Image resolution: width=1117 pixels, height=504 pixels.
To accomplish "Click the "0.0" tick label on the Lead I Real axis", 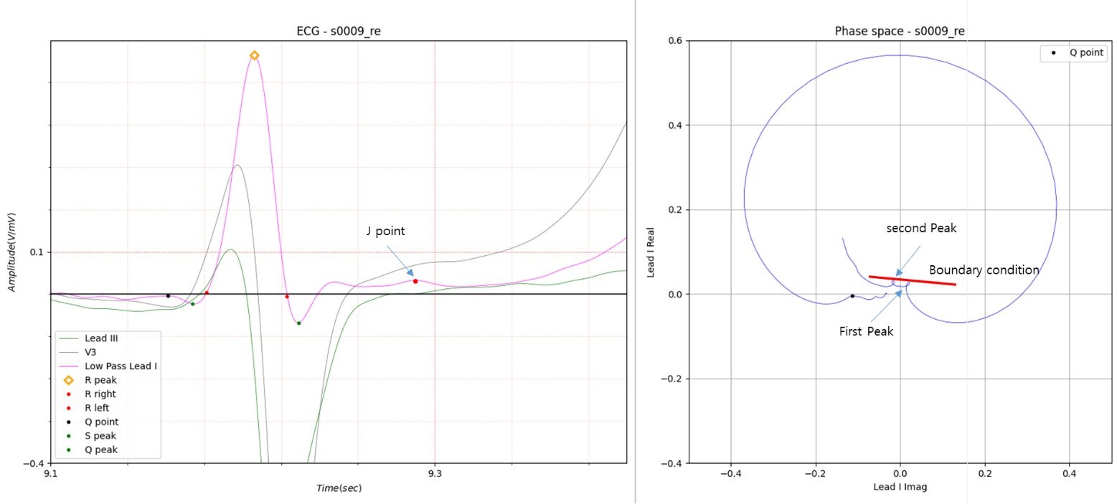I will point(677,295).
